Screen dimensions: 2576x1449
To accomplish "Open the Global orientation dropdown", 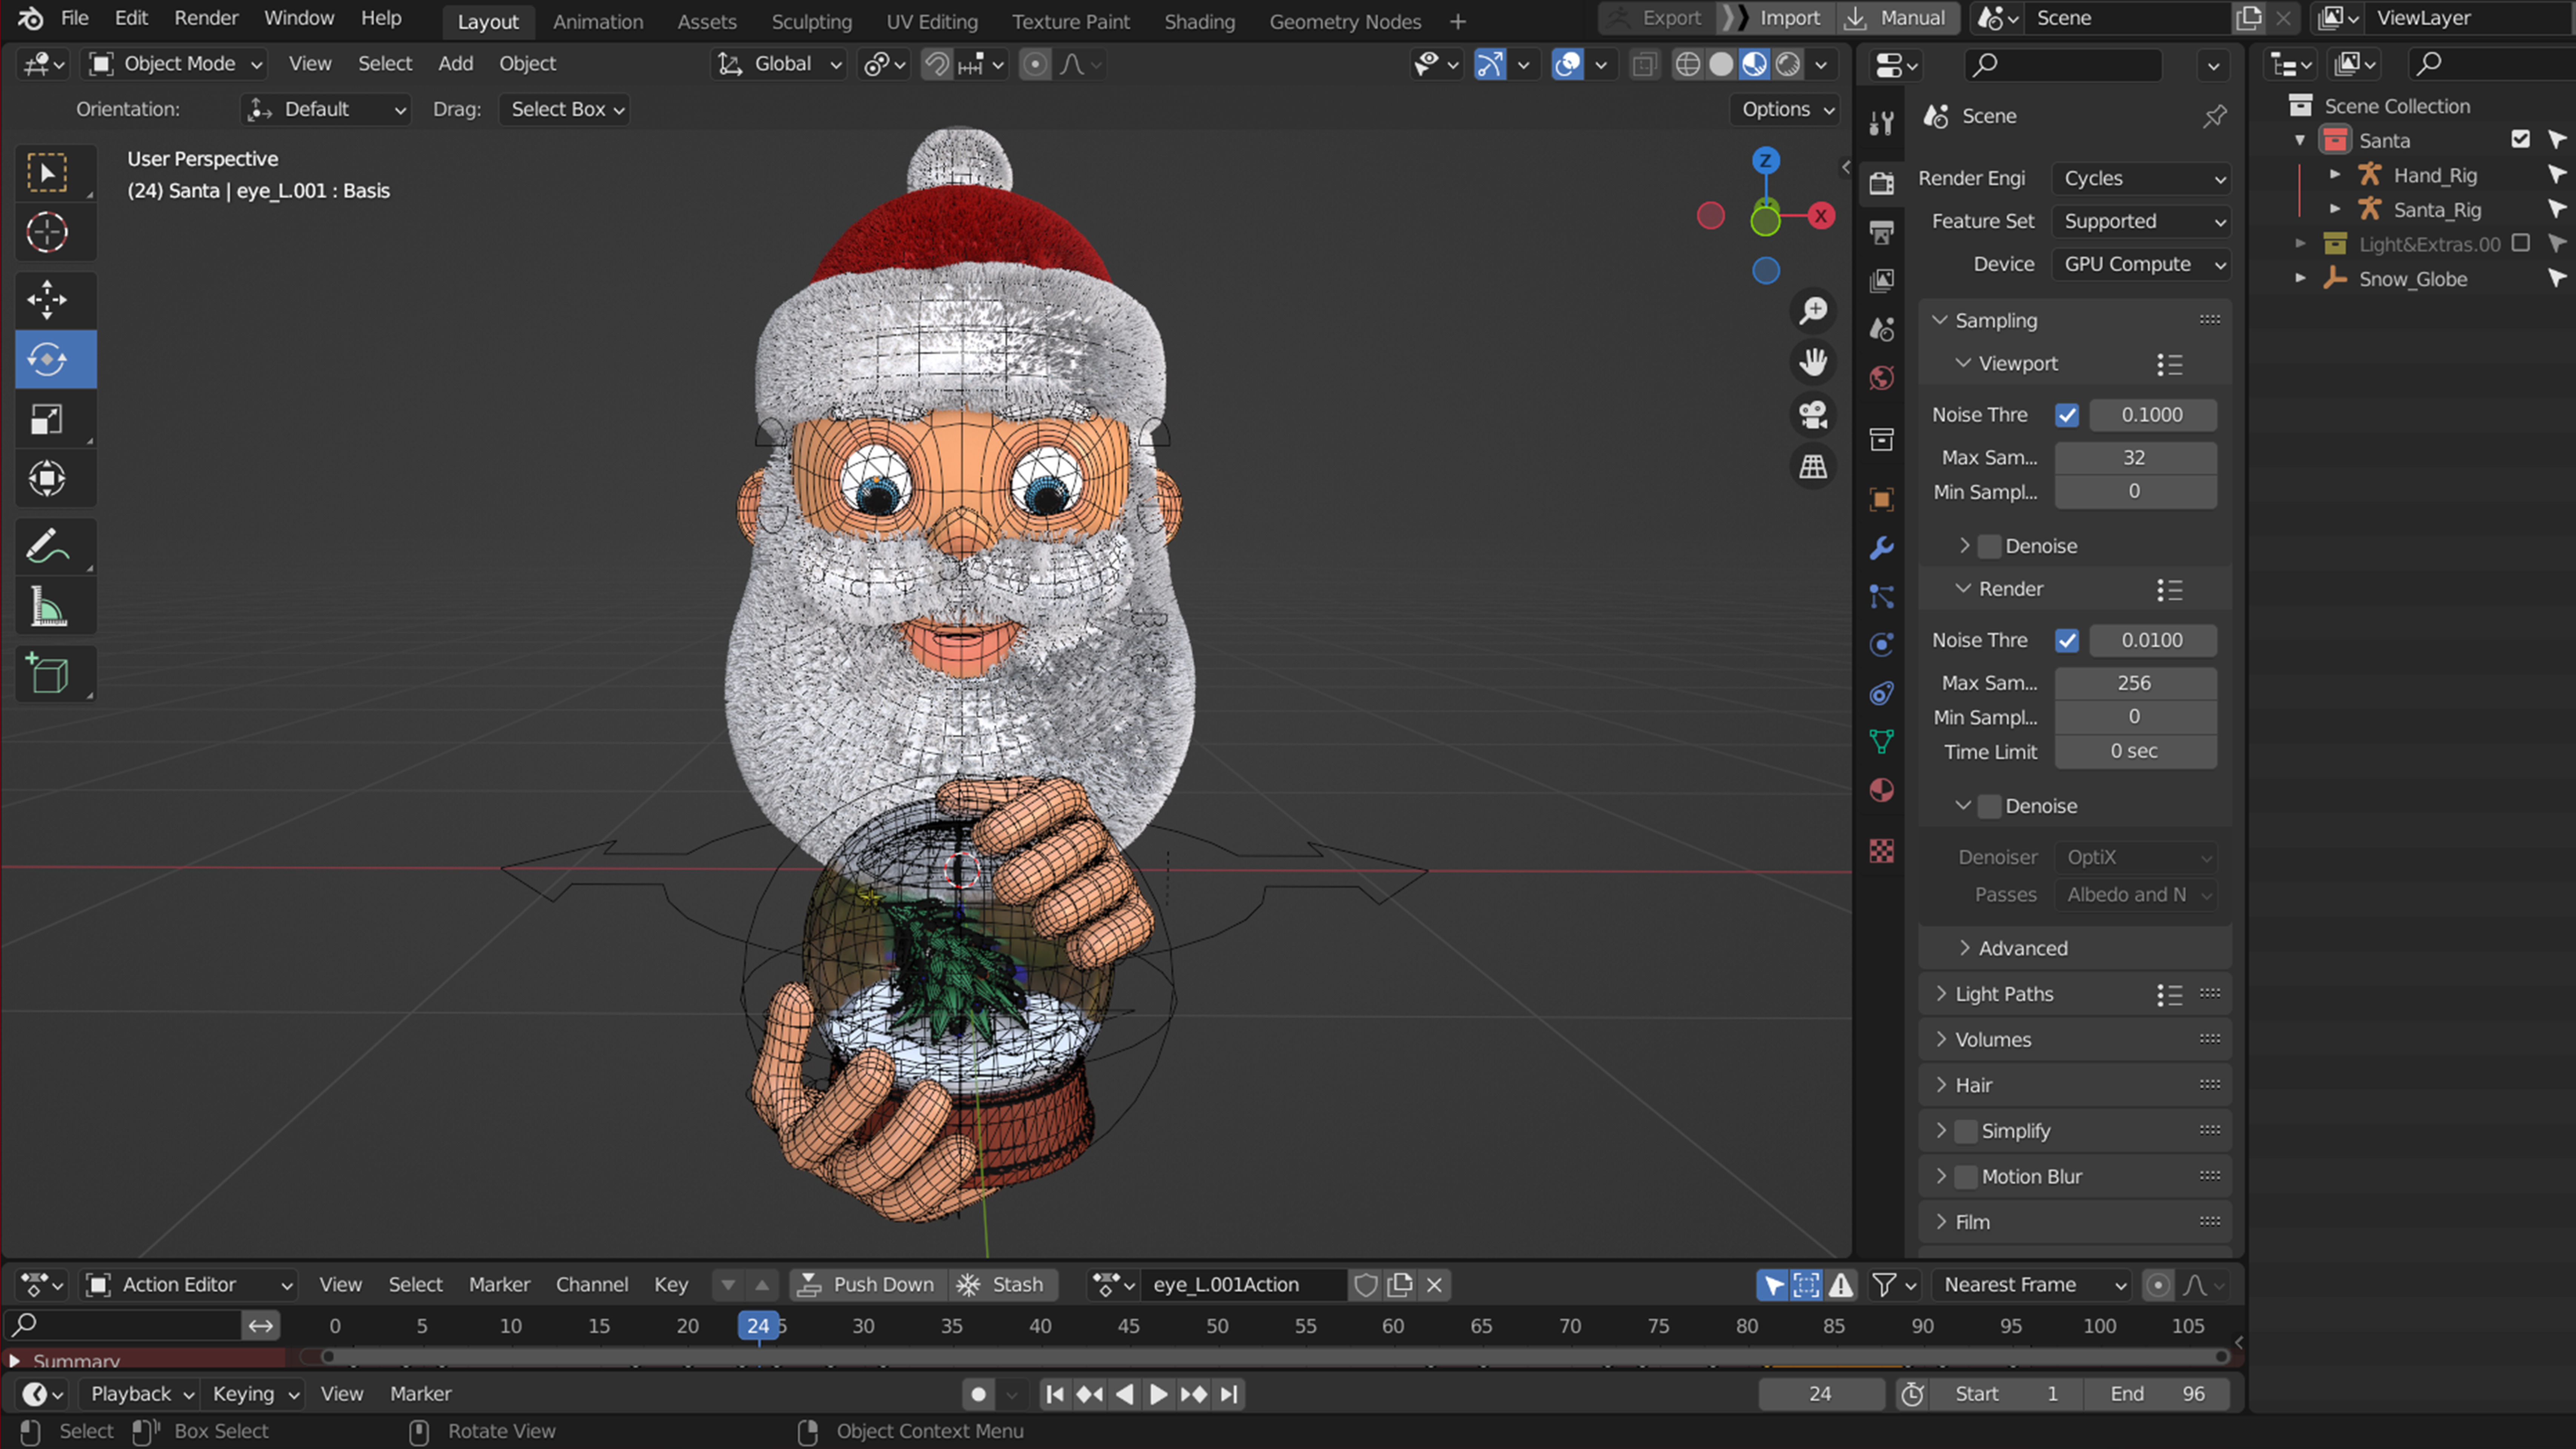I will 779,64.
